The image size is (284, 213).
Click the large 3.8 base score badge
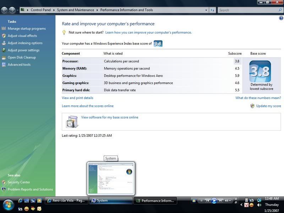(x=260, y=71)
